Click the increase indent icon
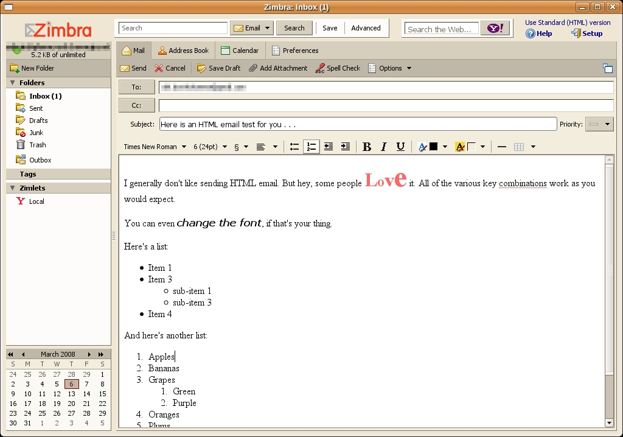This screenshot has width=623, height=437. [346, 147]
